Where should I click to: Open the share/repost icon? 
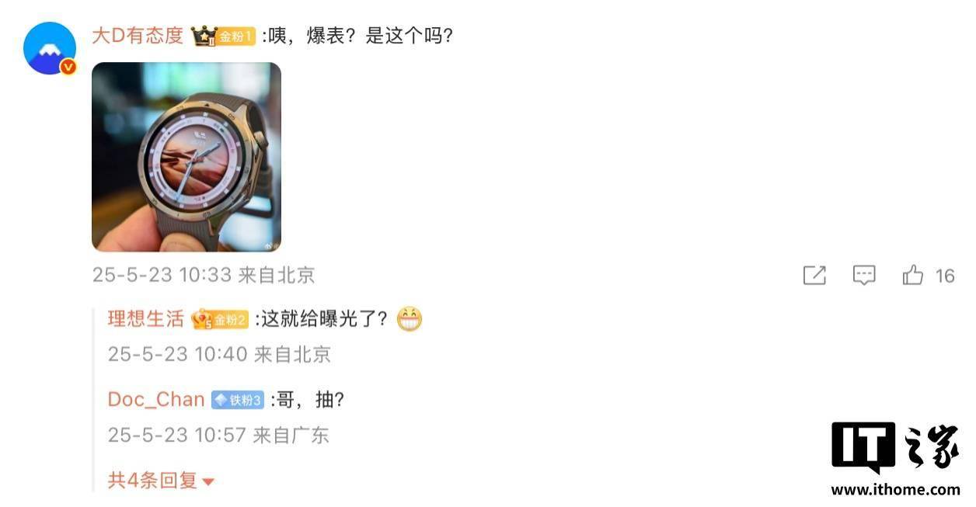[x=814, y=275]
